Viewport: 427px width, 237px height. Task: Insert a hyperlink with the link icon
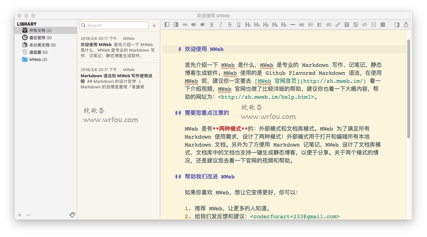point(338,25)
